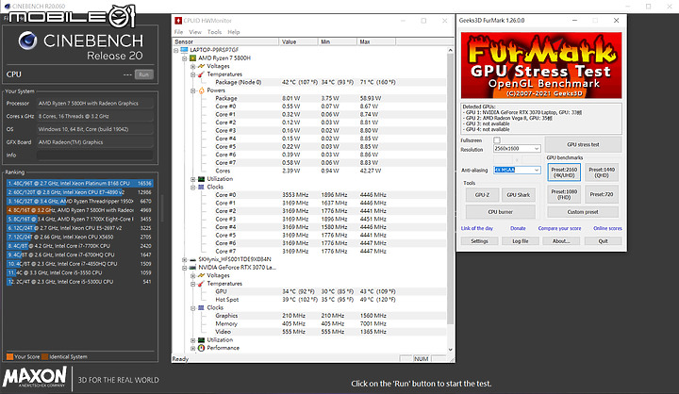Image resolution: width=679 pixels, height=394 pixels.
Task: Click the Performance gauge icon
Action: (x=202, y=348)
